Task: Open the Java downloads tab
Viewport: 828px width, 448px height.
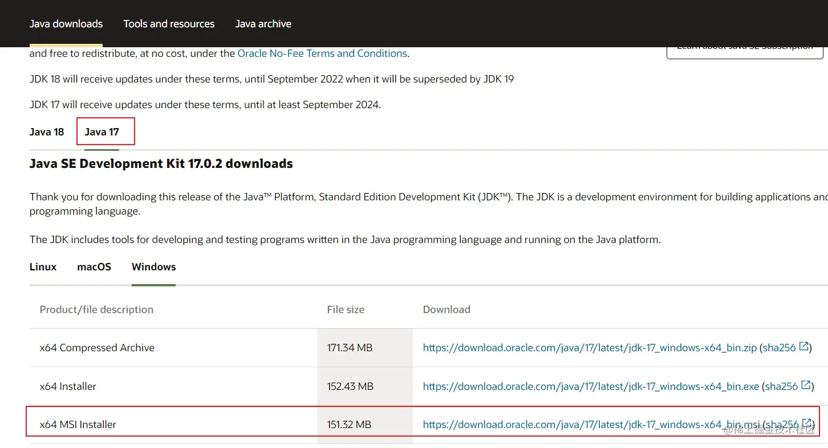Action: pyautogui.click(x=66, y=24)
